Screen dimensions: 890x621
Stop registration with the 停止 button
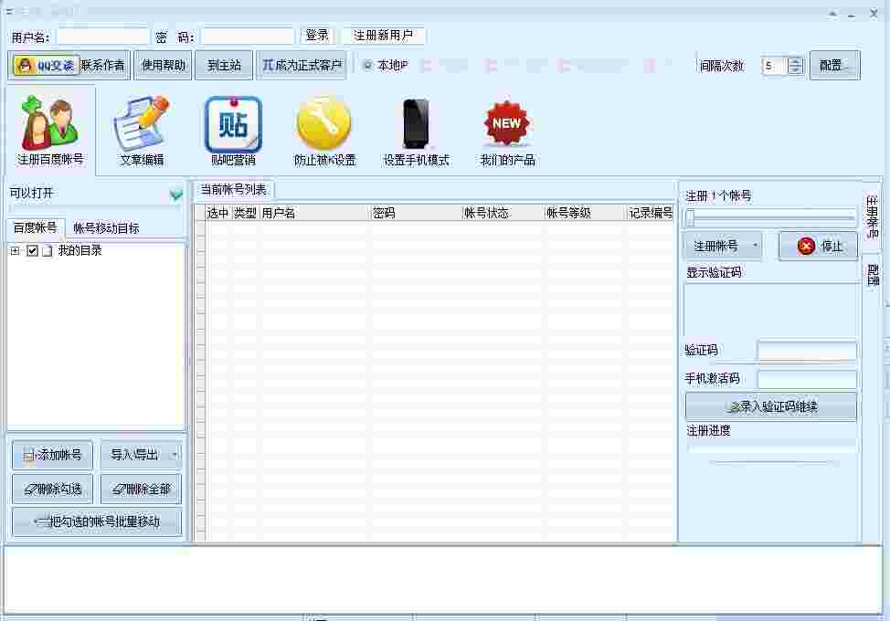pos(817,246)
